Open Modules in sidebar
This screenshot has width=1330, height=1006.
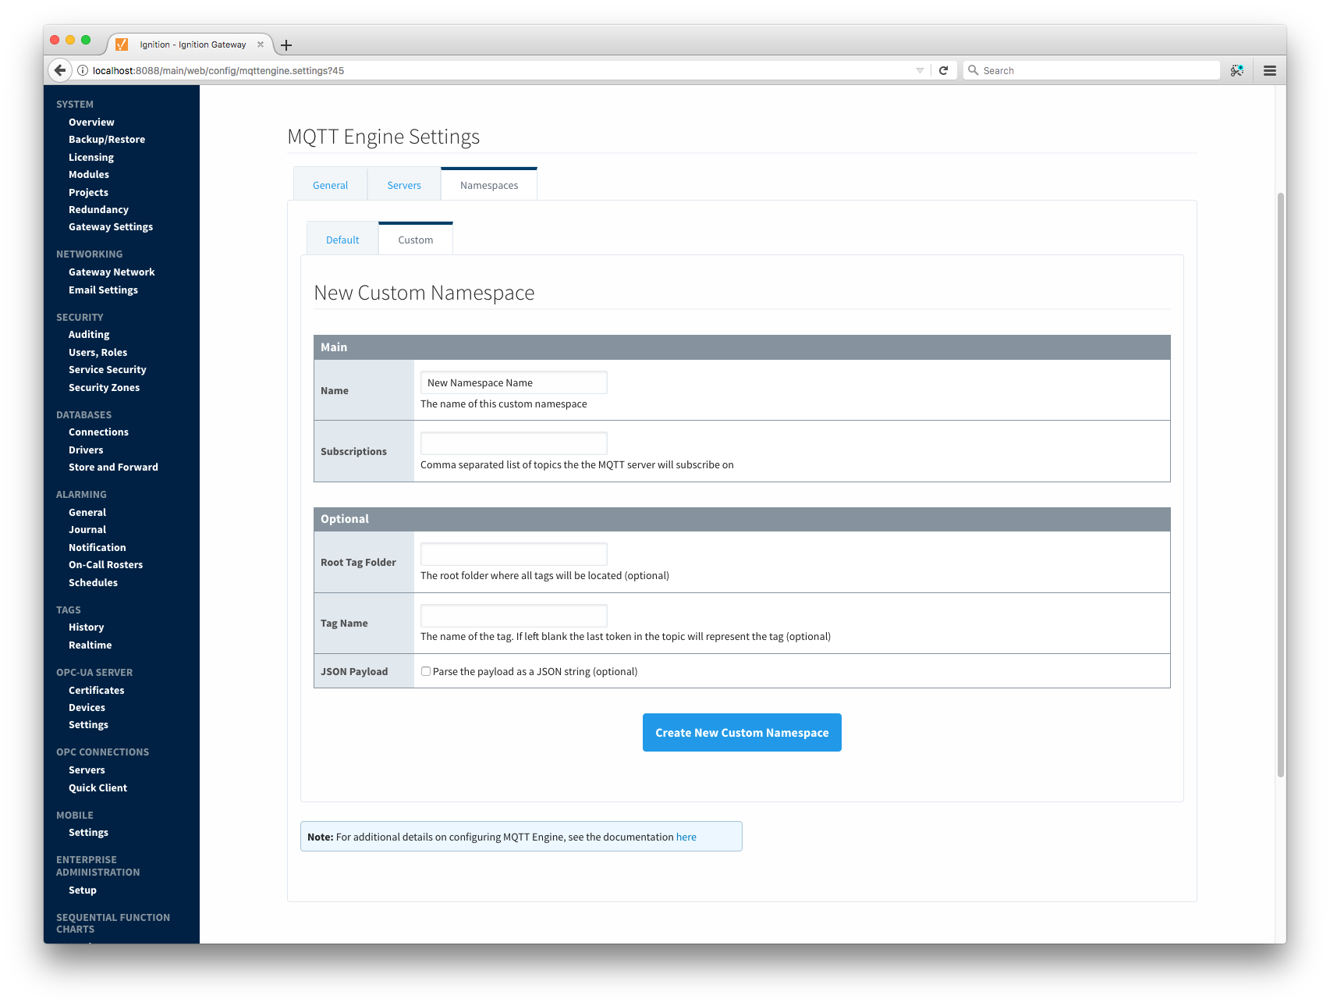coord(89,175)
